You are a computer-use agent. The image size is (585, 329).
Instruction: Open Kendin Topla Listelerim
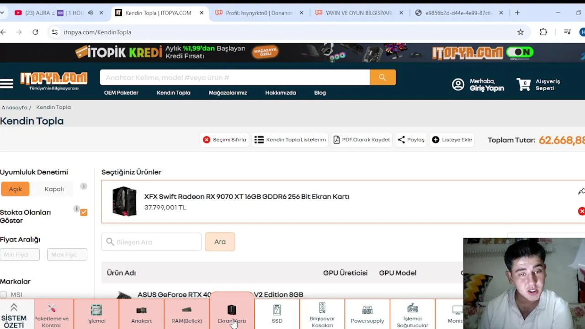[x=290, y=140]
